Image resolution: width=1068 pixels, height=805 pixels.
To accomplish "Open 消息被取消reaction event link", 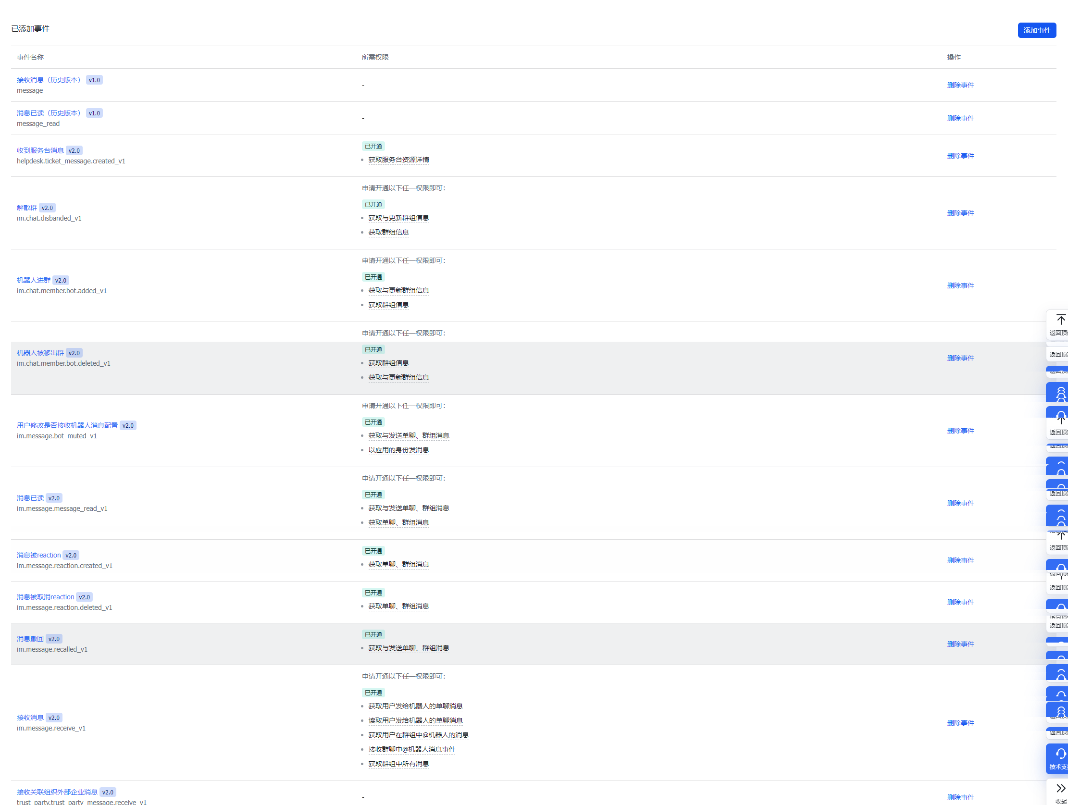I will point(45,597).
